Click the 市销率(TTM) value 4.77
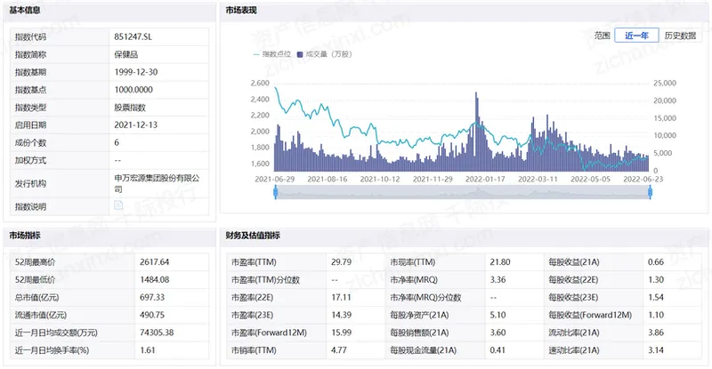712x369 pixels. point(339,350)
